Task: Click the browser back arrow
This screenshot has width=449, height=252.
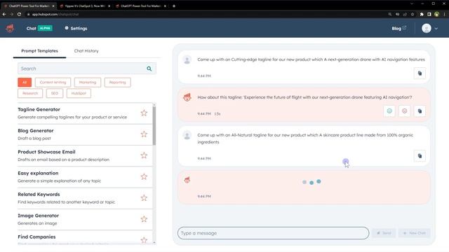Action: 4,14
